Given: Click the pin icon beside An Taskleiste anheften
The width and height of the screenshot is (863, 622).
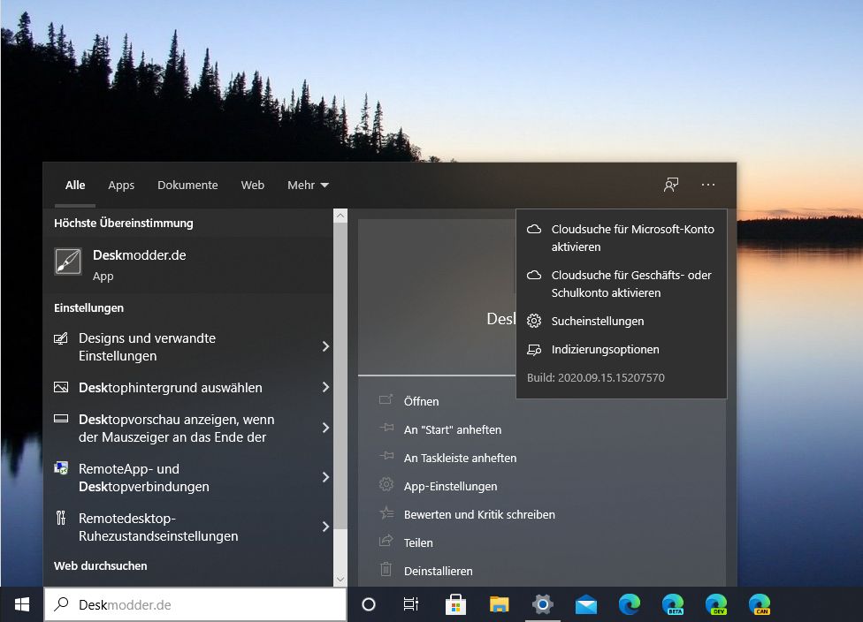Looking at the screenshot, I should (386, 456).
